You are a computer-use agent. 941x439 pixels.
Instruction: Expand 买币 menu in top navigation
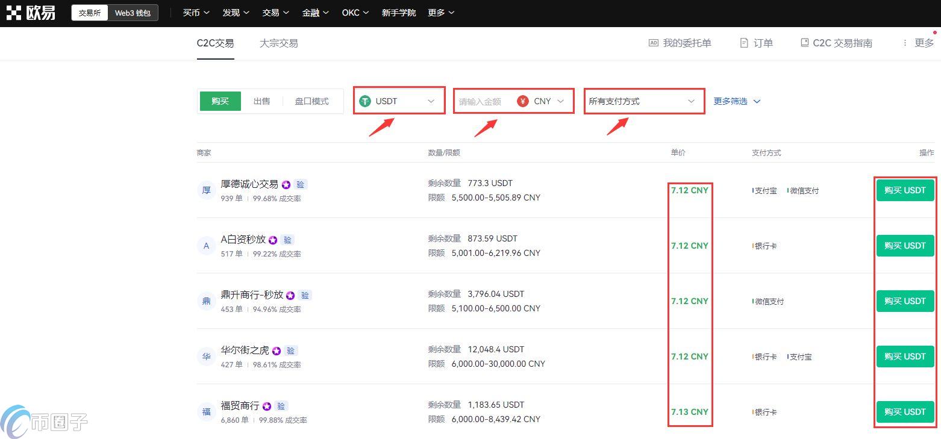click(x=196, y=13)
